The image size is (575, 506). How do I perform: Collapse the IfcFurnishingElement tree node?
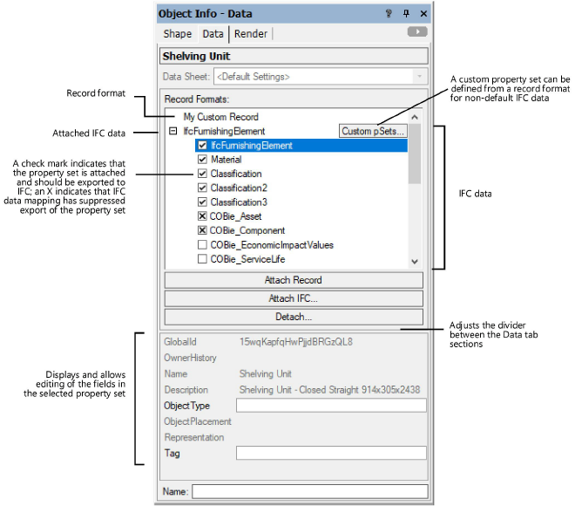tap(172, 131)
